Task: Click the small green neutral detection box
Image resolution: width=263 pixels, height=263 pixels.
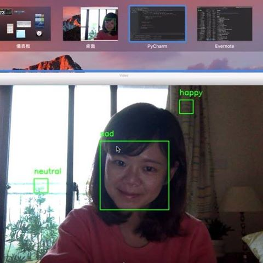Action: [41, 186]
